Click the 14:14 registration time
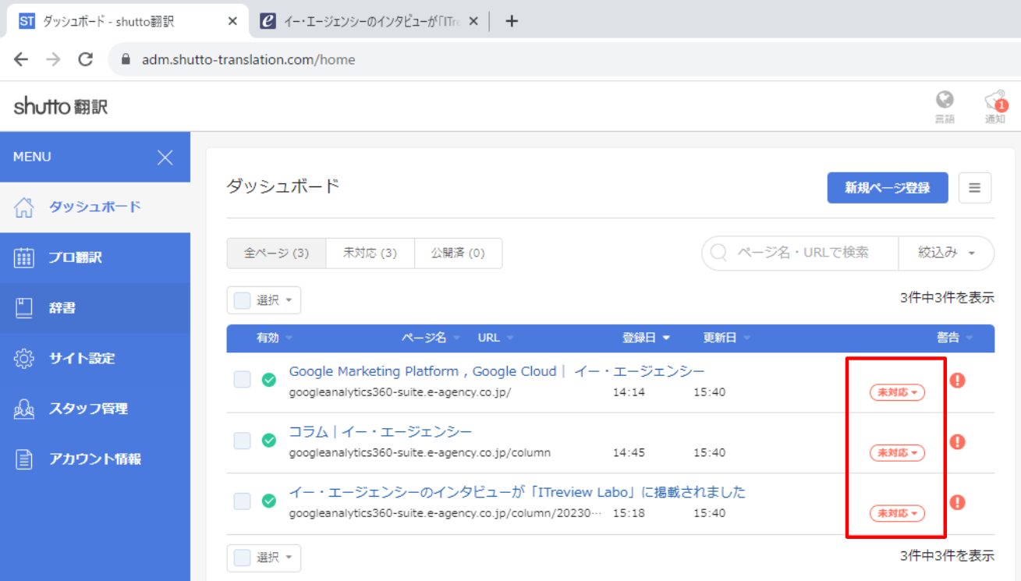The width and height of the screenshot is (1021, 581). 629,392
